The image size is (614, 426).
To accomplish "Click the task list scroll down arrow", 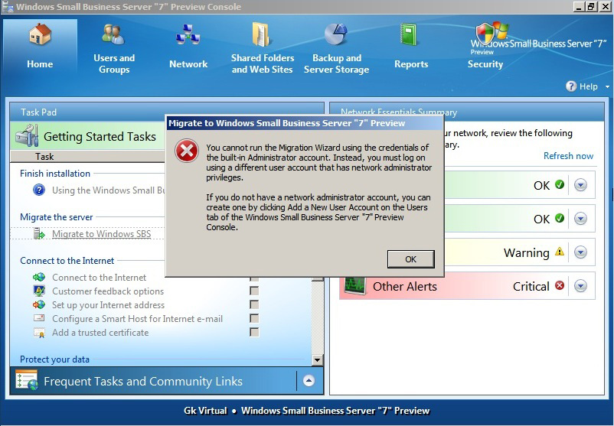I will [x=317, y=359].
